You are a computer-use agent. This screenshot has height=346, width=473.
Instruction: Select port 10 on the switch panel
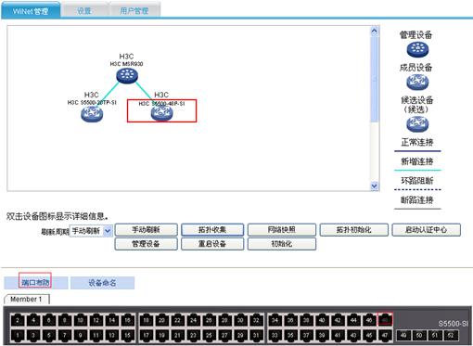tap(81, 320)
